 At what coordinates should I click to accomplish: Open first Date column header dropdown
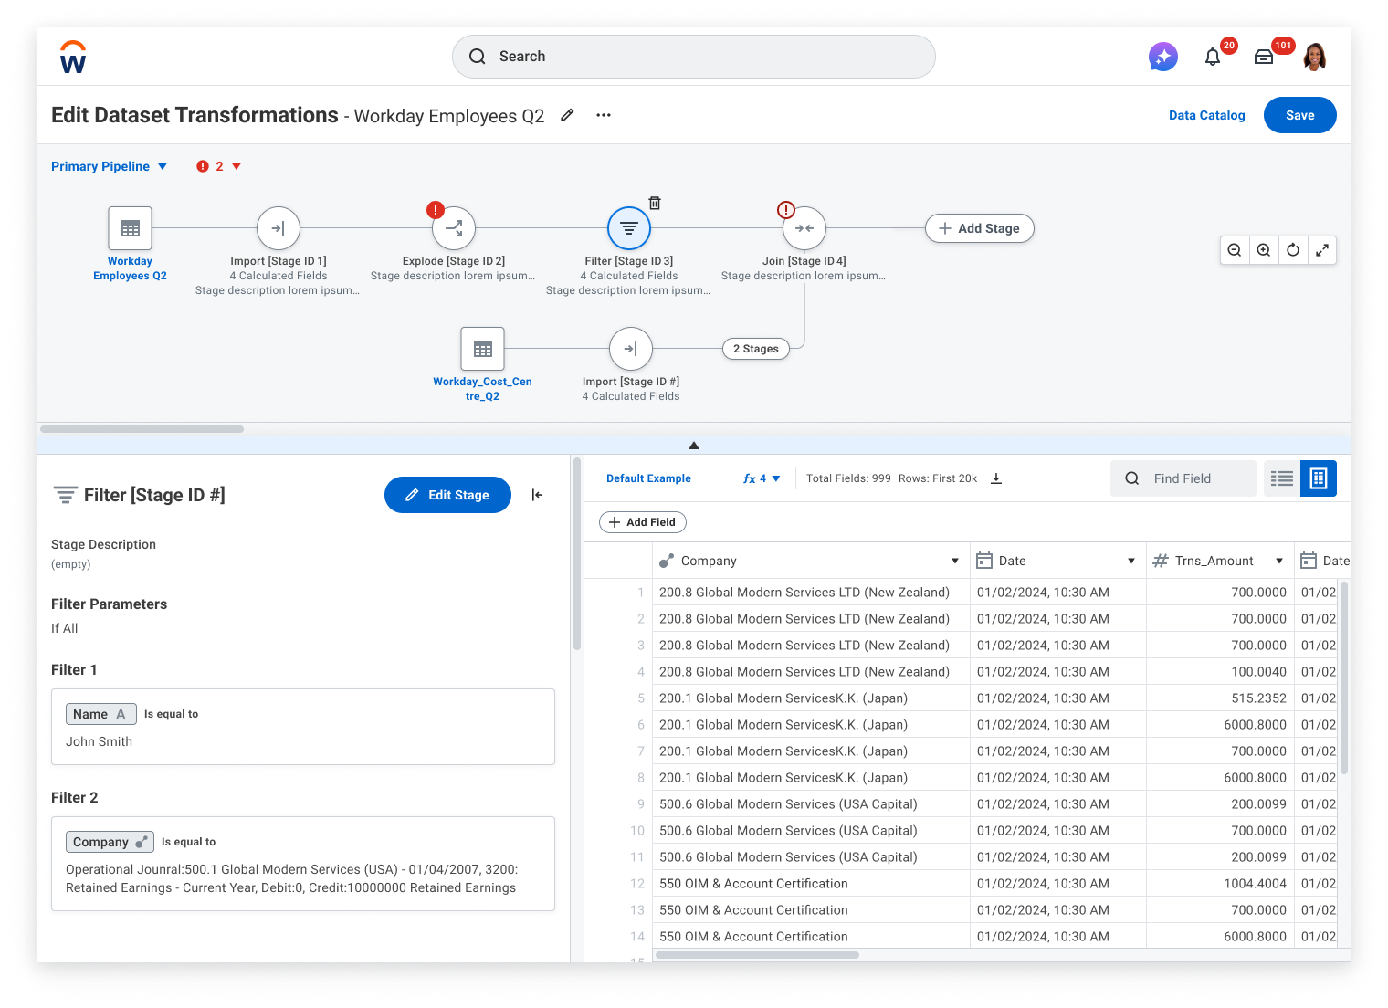tap(1131, 561)
